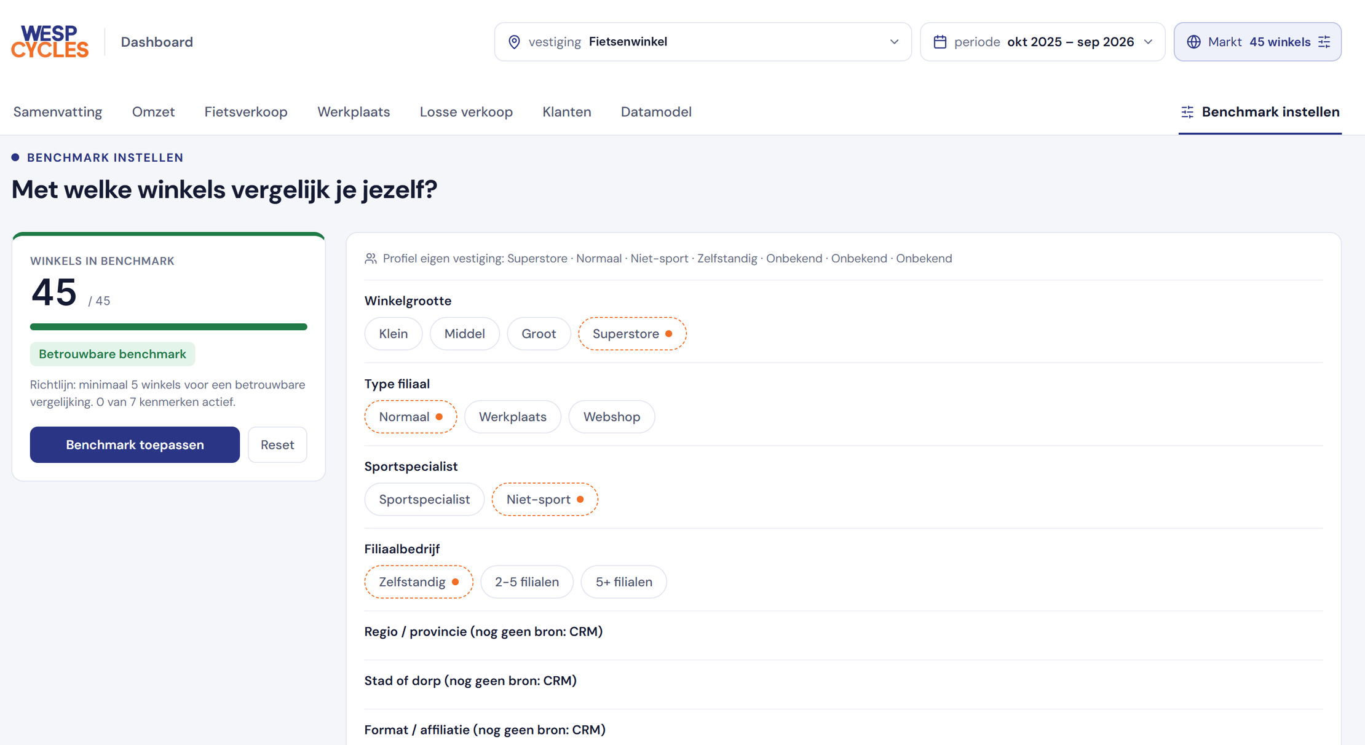1365x745 pixels.
Task: Open the Benchmark instellen tab
Action: pos(1260,112)
